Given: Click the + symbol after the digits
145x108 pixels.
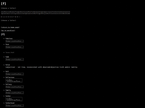Looking at the screenshot, I should coord(19,17).
